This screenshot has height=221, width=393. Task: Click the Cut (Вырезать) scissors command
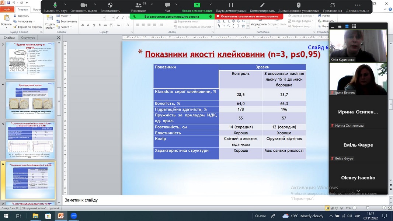point(21,16)
